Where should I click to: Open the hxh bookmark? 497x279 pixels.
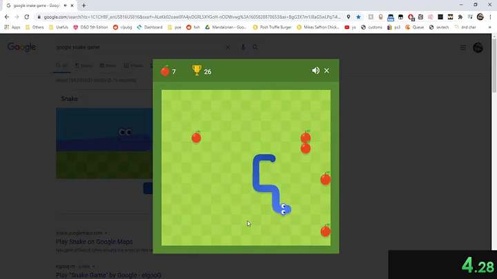click(193, 27)
